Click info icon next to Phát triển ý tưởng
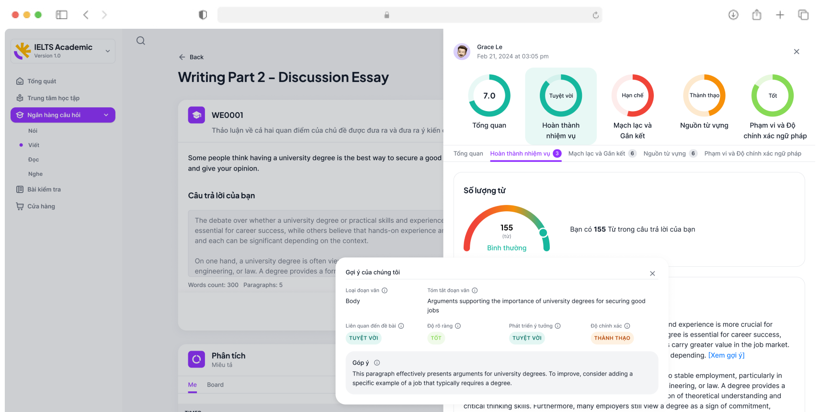 (x=558, y=326)
